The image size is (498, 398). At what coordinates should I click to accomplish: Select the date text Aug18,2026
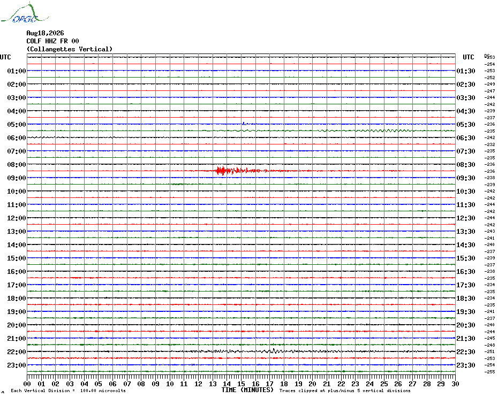click(45, 33)
